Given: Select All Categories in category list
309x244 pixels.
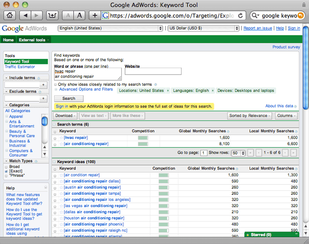Looking at the screenshot, I should pos(18,111).
